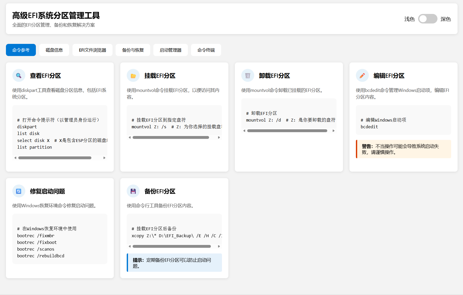The image size is (463, 295).
Task: Click the '# 挂载EFI分区到指定盘符' comment line
Action: pyautogui.click(x=159, y=120)
